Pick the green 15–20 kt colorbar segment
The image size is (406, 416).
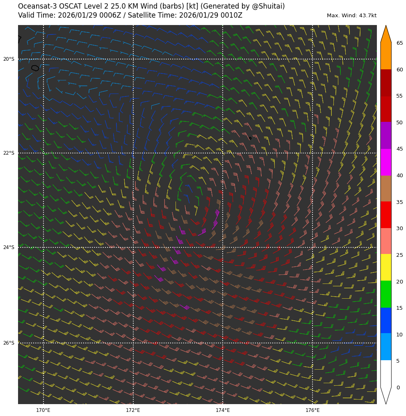click(x=385, y=294)
